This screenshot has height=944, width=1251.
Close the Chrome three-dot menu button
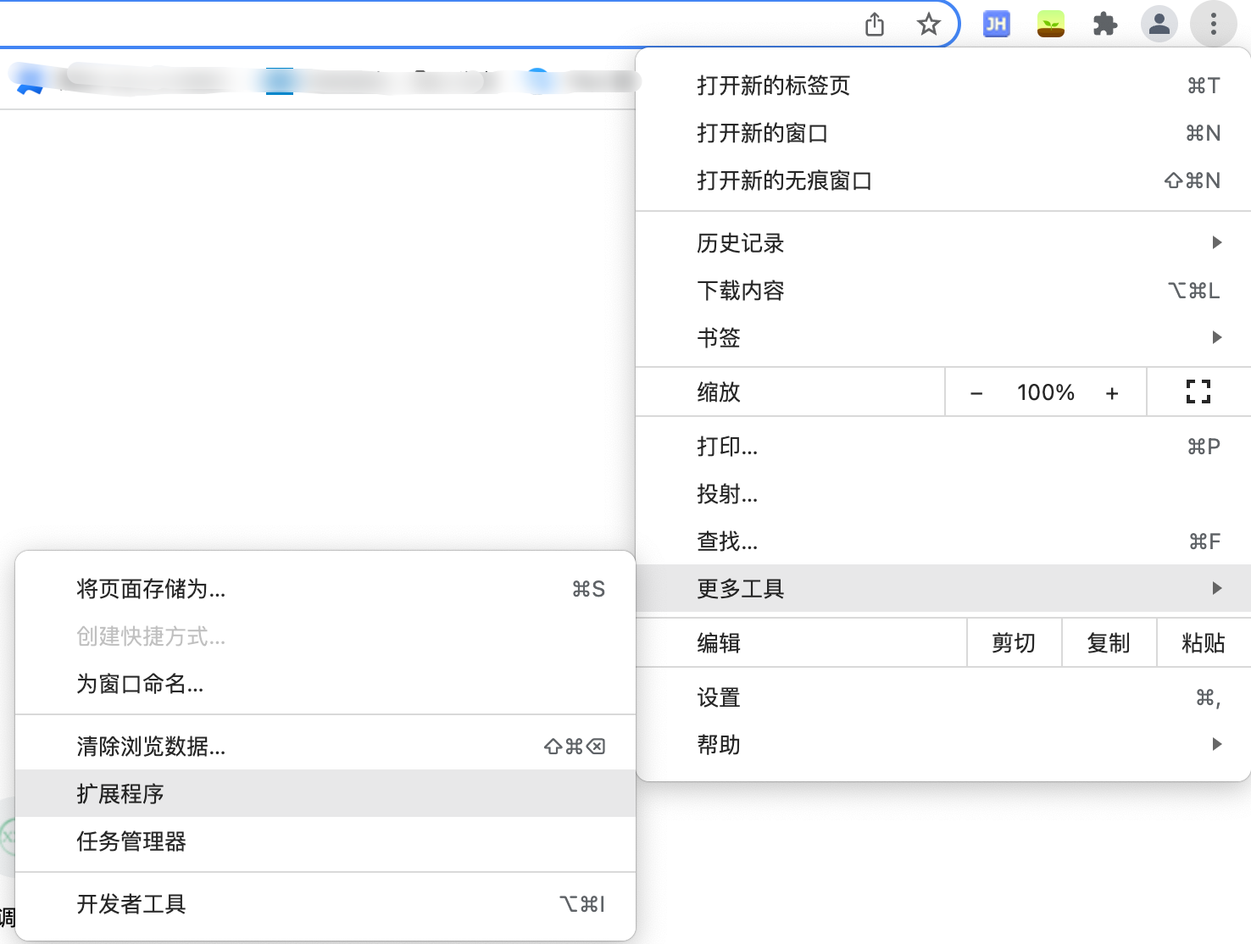(1214, 24)
